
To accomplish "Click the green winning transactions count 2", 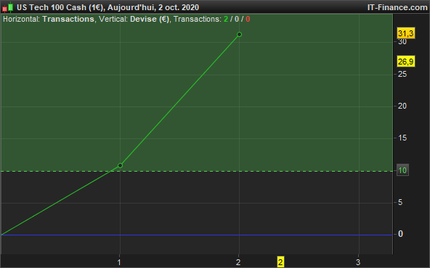I will (x=226, y=19).
